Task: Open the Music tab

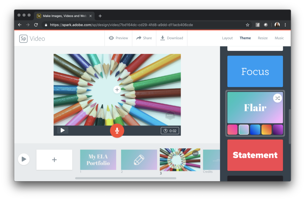Action: pos(279,38)
